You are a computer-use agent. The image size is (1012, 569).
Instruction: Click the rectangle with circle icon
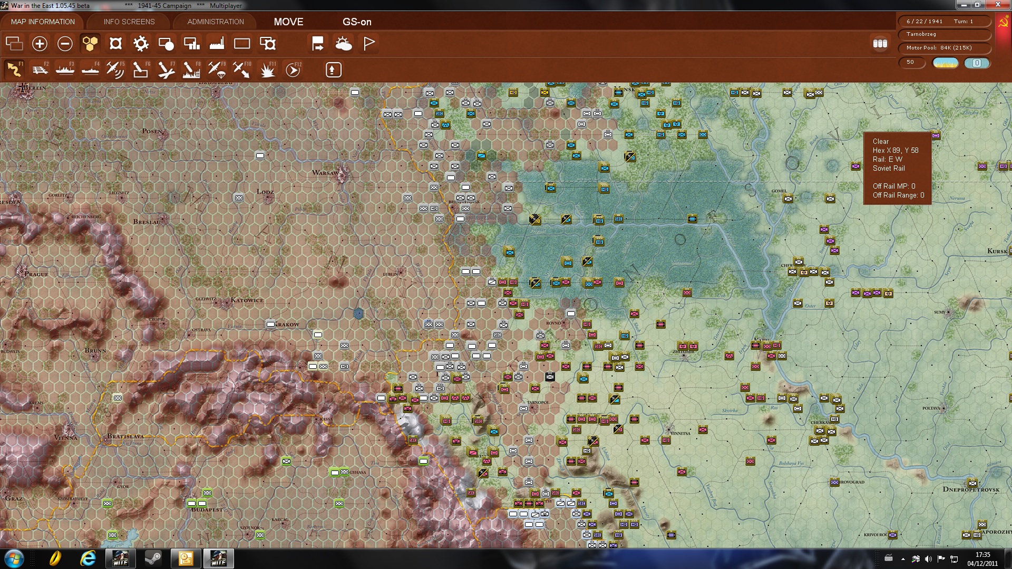[x=166, y=44]
